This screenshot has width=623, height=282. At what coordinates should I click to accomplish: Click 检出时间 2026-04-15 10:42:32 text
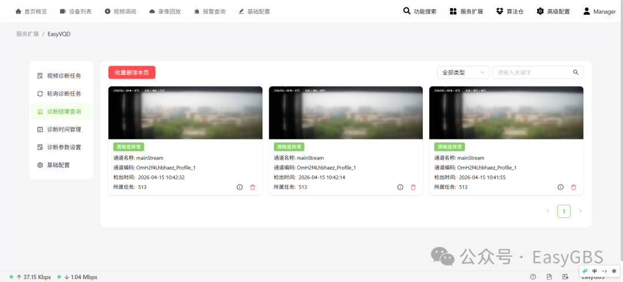(x=149, y=178)
